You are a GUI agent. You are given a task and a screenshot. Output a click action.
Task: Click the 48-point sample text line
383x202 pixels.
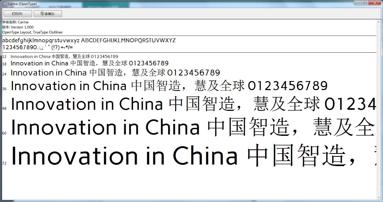(x=193, y=104)
